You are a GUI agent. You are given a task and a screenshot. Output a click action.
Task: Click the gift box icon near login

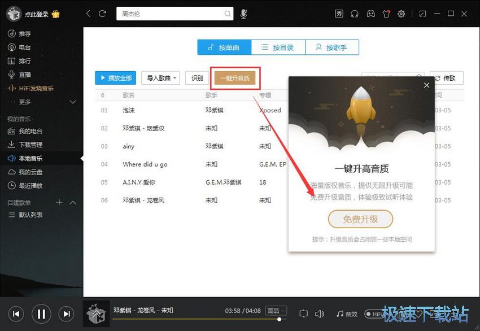pos(56,14)
